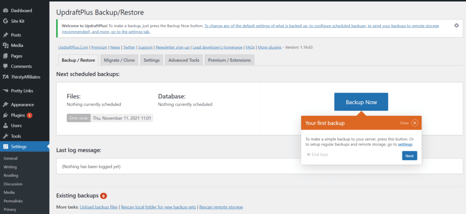Open the More plugins link
466x214 pixels.
269,47
